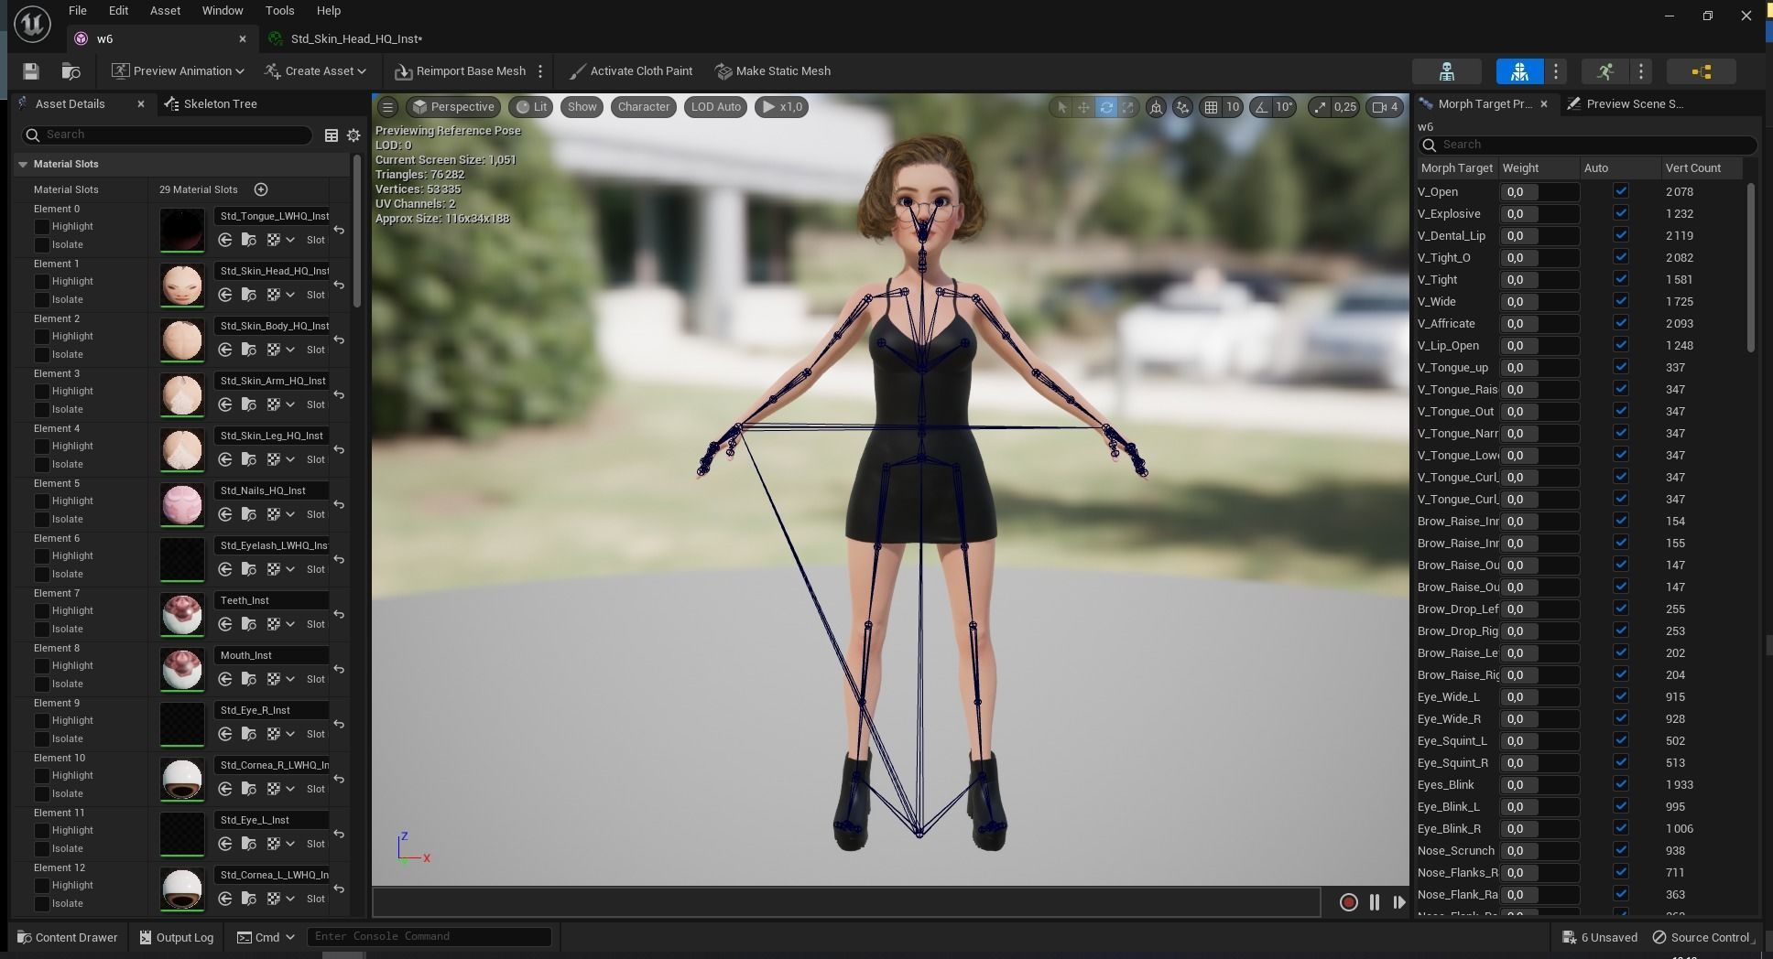Open viewport Show options

582,107
